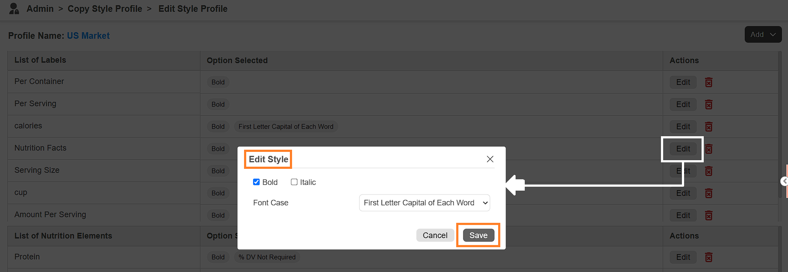The height and width of the screenshot is (272, 788).
Task: Edit the Per Container label style
Action: coord(683,82)
